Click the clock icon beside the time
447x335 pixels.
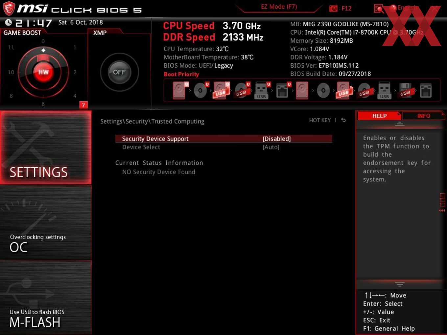click(x=8, y=22)
